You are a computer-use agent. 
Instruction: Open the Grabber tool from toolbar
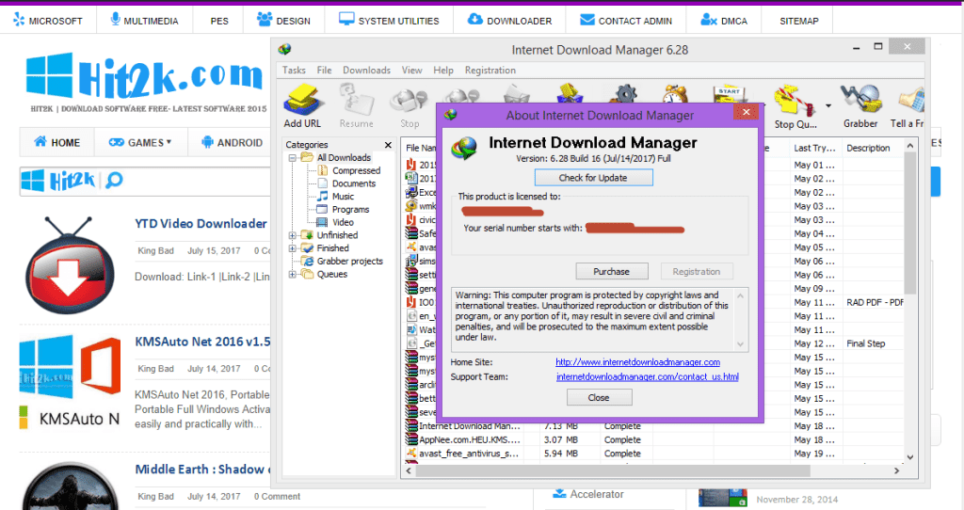click(x=860, y=100)
